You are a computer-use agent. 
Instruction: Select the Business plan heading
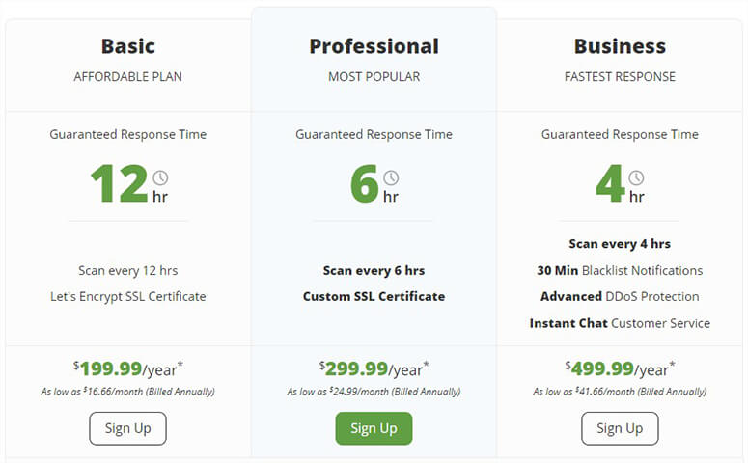[620, 46]
